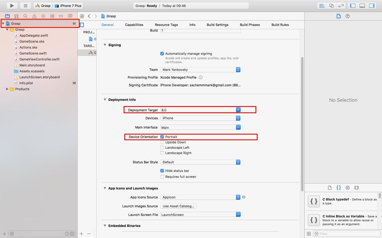Open the related items grid menu

(82, 16)
